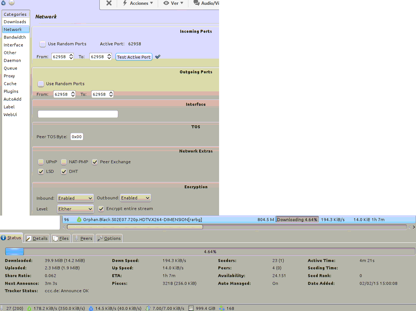Select WebUi category
Image resolution: width=416 pixels, height=311 pixels.
coord(16,115)
